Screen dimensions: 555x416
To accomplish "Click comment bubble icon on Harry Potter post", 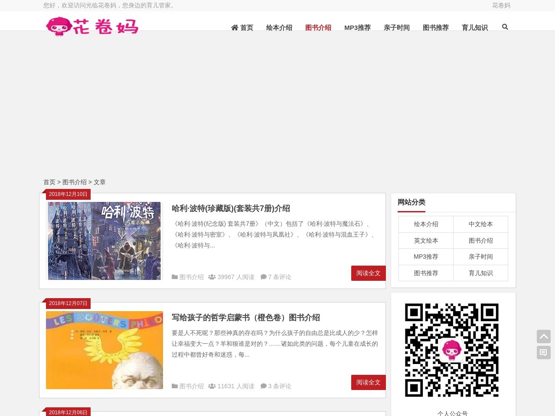I will (263, 277).
